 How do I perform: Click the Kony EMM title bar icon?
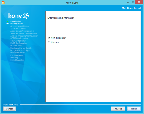3,3
